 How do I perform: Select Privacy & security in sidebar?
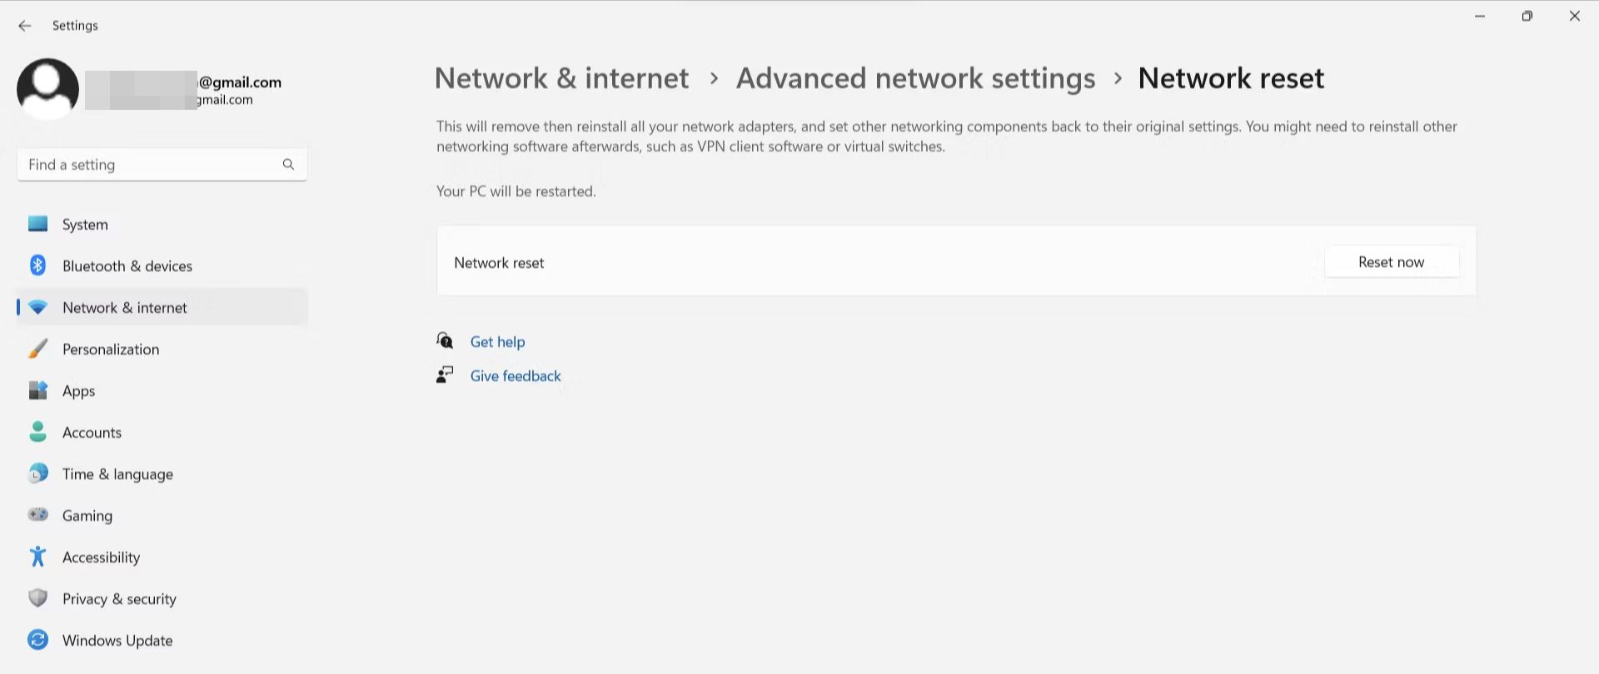[119, 599]
